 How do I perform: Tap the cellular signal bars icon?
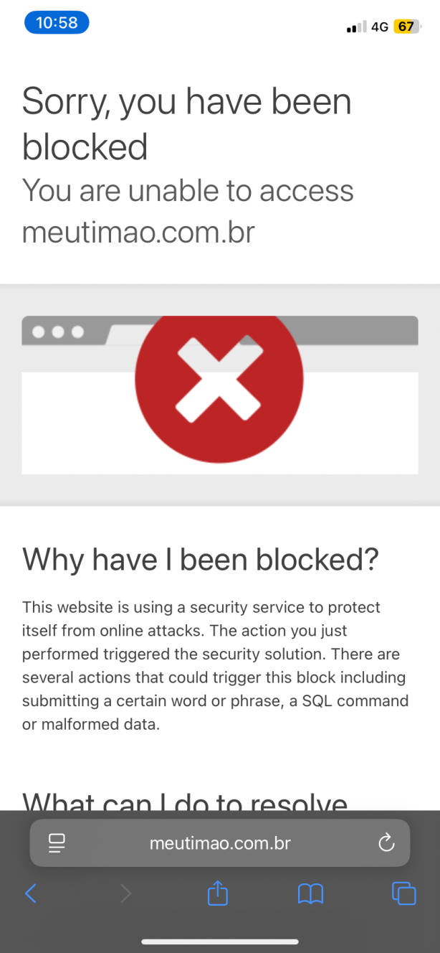tap(356, 27)
